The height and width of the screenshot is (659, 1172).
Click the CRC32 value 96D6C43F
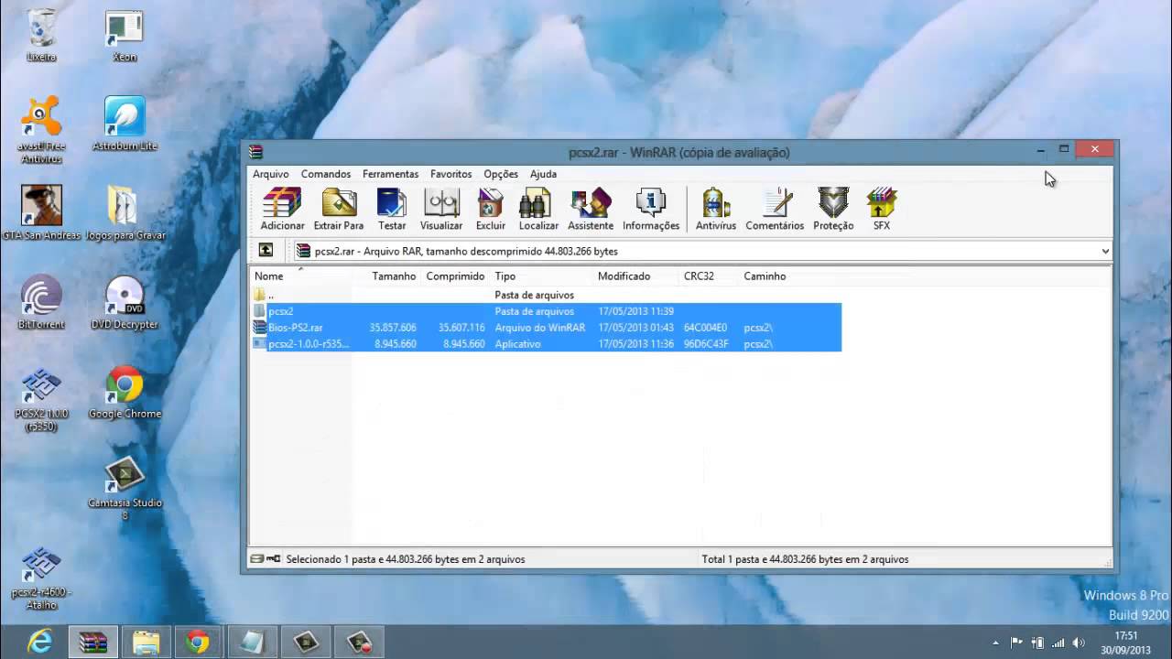[706, 344]
